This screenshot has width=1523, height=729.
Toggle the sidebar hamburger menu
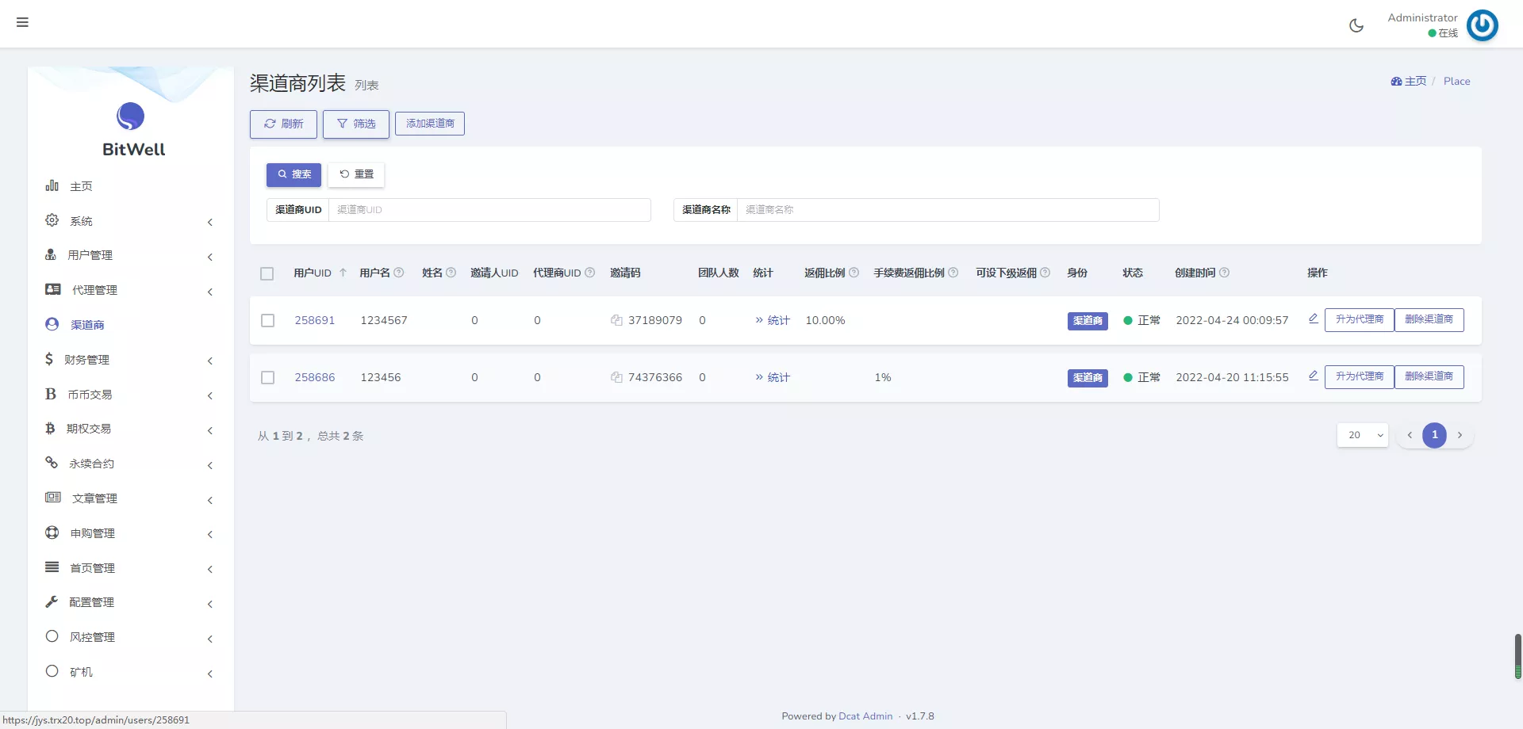(22, 22)
